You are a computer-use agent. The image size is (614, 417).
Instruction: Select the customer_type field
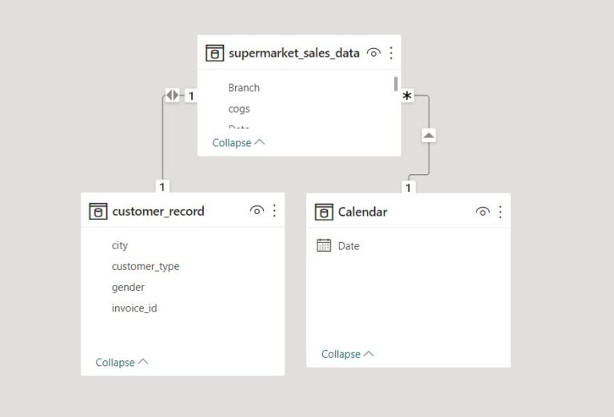click(x=146, y=266)
